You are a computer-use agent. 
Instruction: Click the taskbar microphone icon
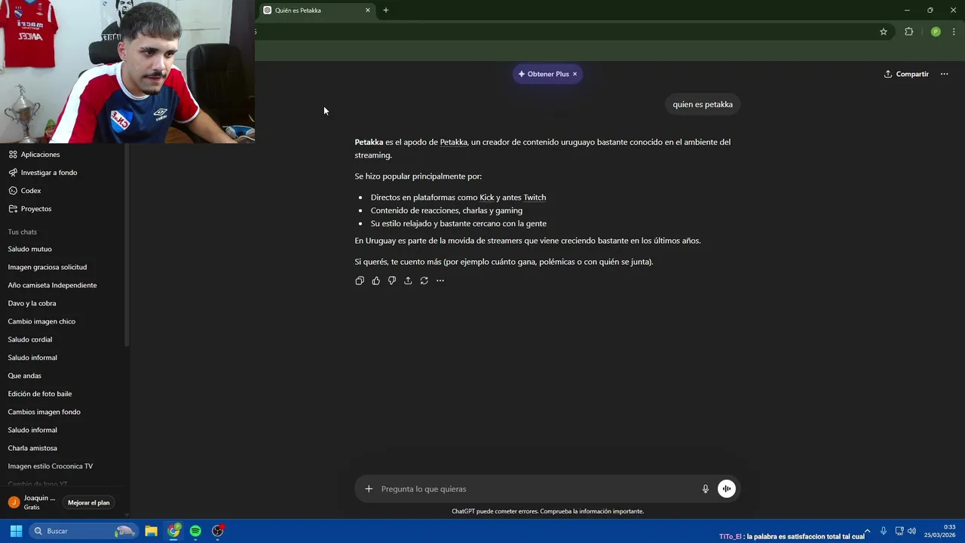pyautogui.click(x=884, y=531)
